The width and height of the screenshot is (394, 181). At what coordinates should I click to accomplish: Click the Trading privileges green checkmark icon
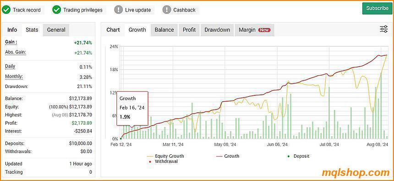pos(56,10)
